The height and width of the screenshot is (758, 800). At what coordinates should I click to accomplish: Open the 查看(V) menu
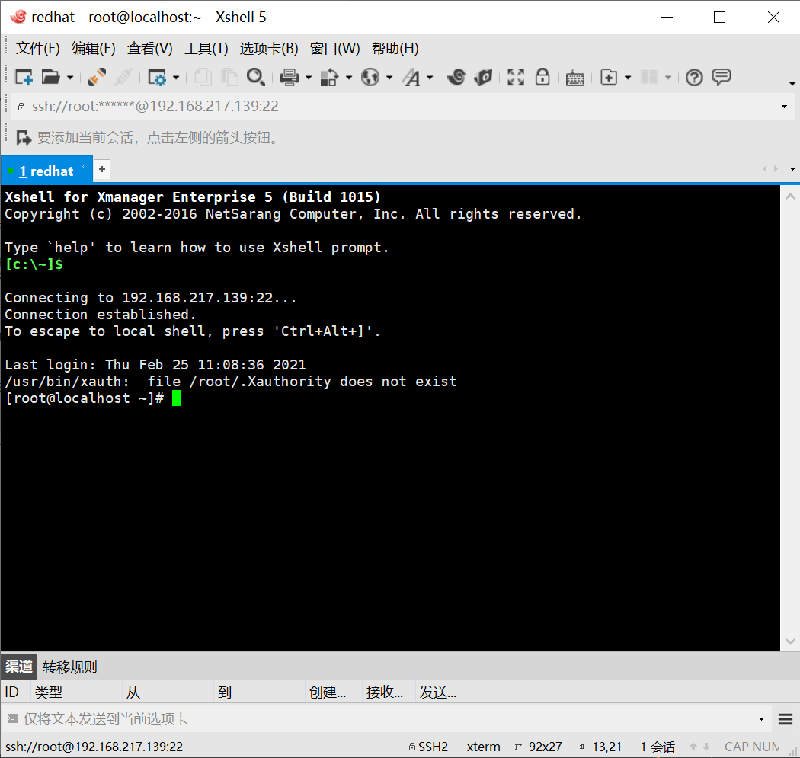click(149, 49)
